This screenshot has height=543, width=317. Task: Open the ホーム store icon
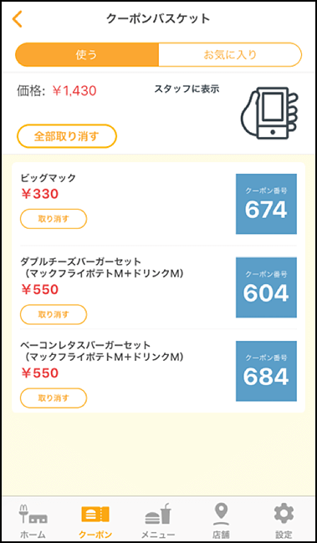point(33,514)
